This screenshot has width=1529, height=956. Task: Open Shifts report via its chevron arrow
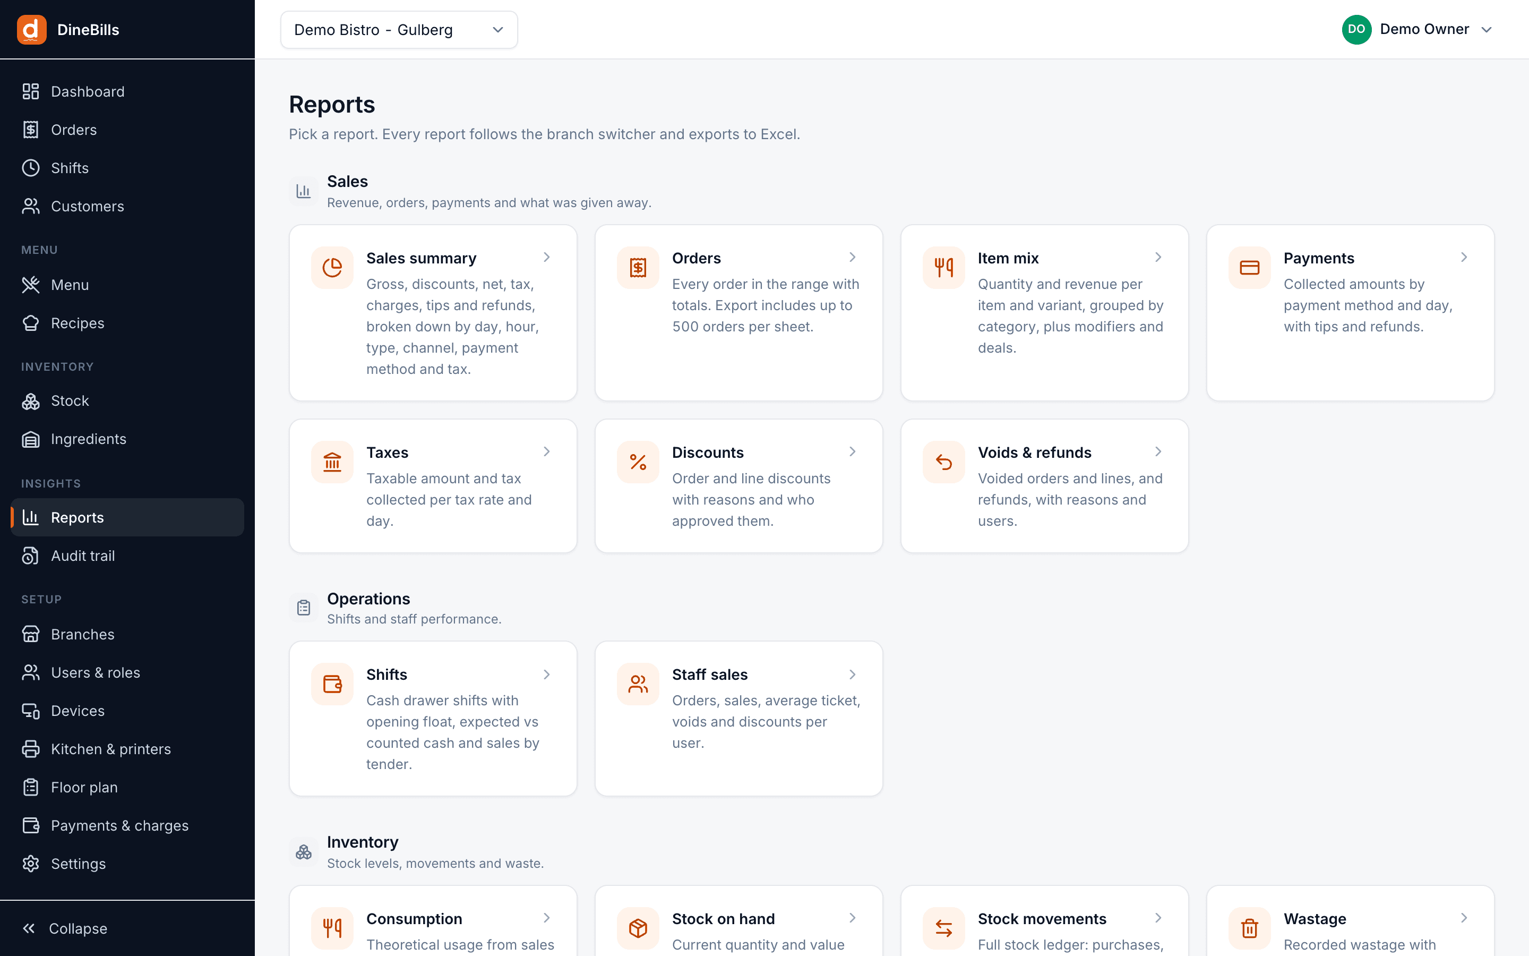pyautogui.click(x=546, y=675)
